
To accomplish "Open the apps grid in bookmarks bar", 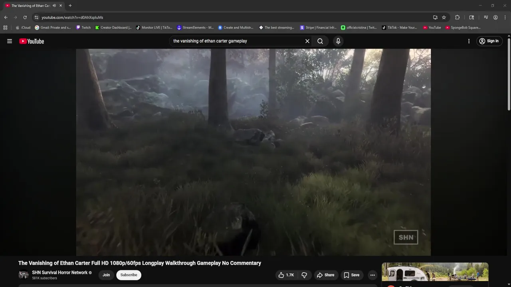I will [x=5, y=28].
